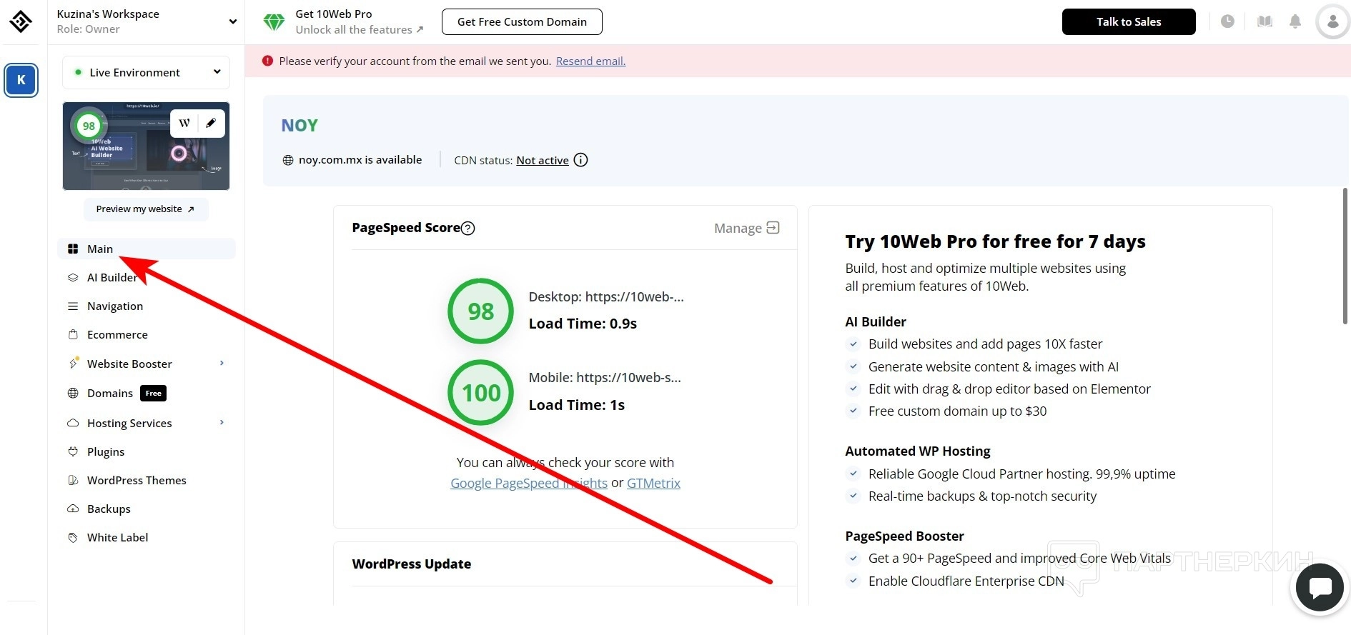The width and height of the screenshot is (1351, 635).
Task: Open the clock history icon
Action: click(1227, 21)
